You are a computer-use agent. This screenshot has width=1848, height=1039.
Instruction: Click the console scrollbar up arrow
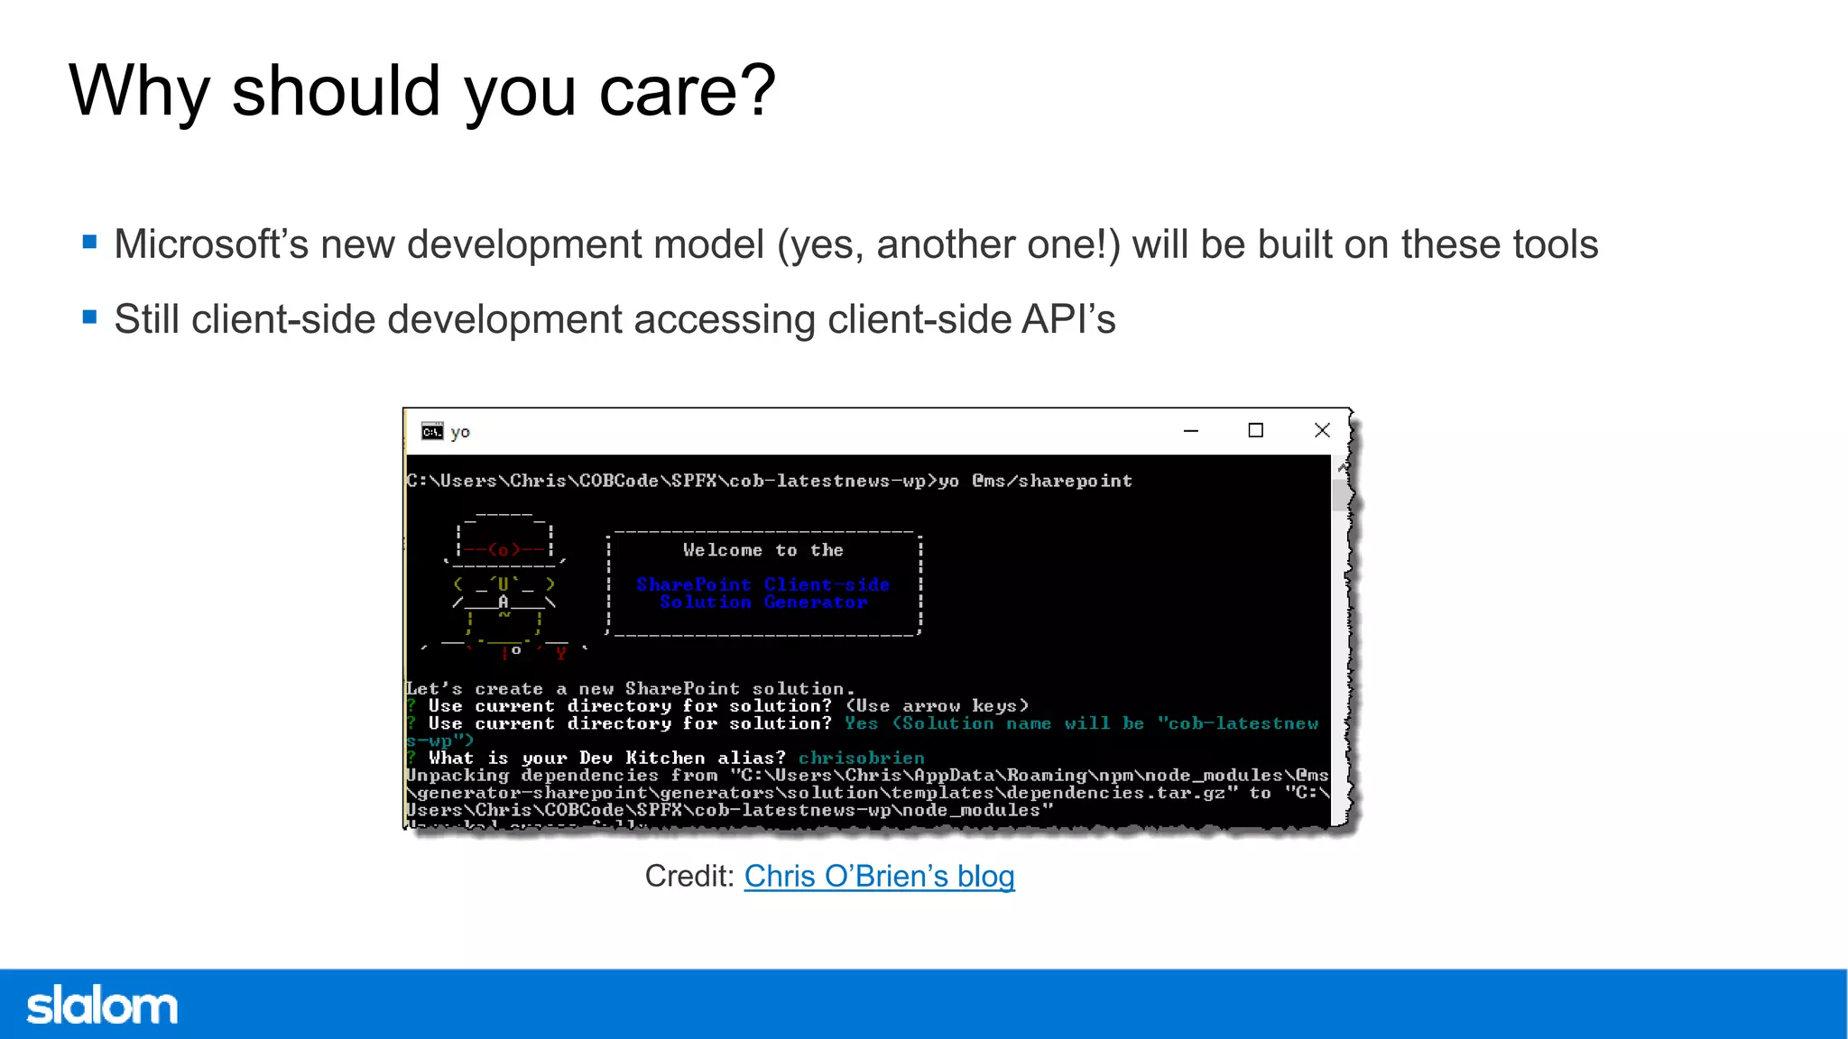click(1340, 467)
